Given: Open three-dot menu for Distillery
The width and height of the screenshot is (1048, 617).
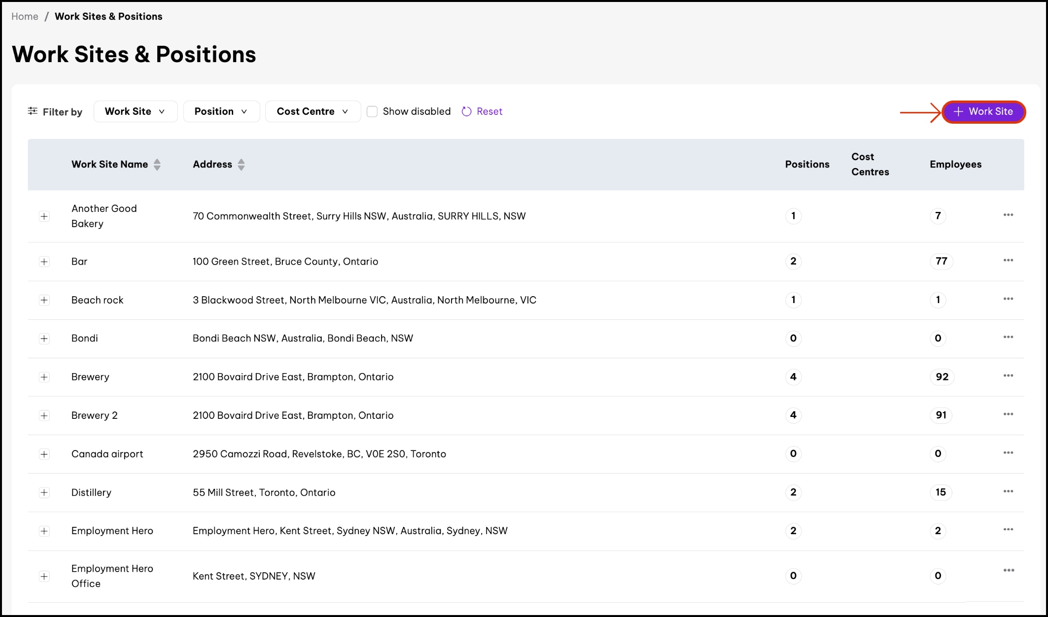Looking at the screenshot, I should point(1008,491).
